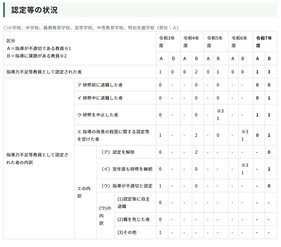The image size is (281, 247).
Task: Click the エの内訳 group label
Action: point(84,192)
